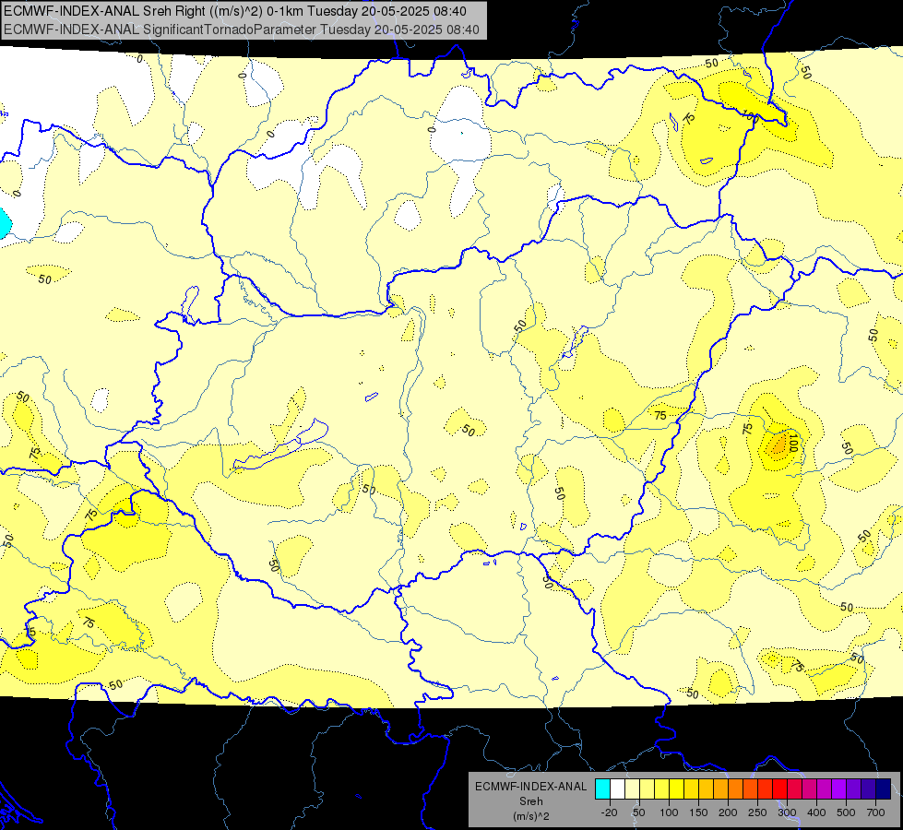Click the violet swatch left of the 500 tick

839,788
